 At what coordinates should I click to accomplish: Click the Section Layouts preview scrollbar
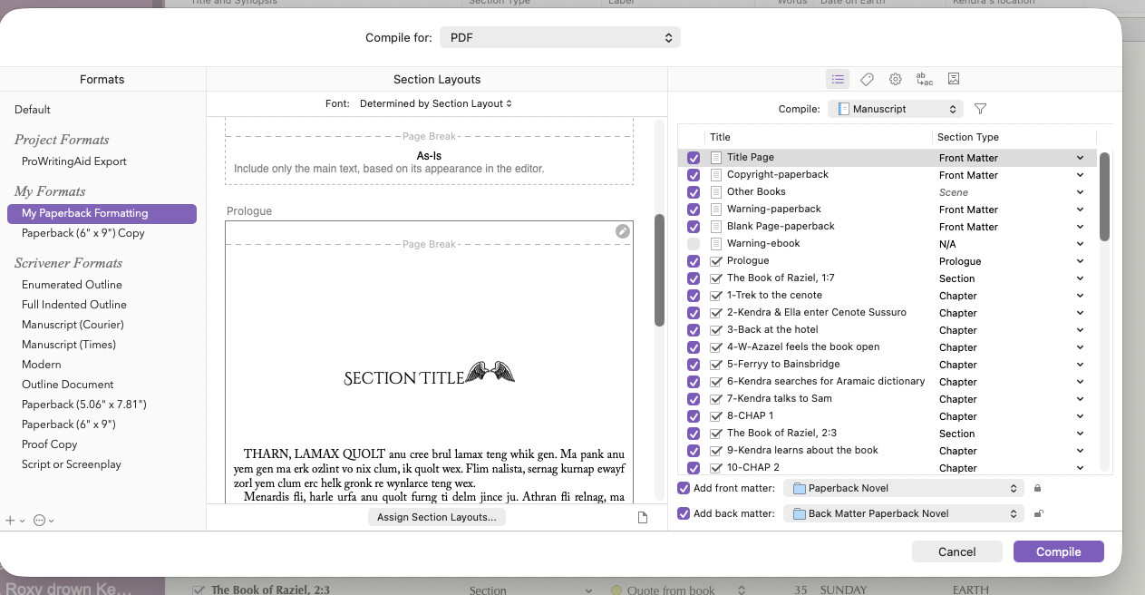[659, 269]
